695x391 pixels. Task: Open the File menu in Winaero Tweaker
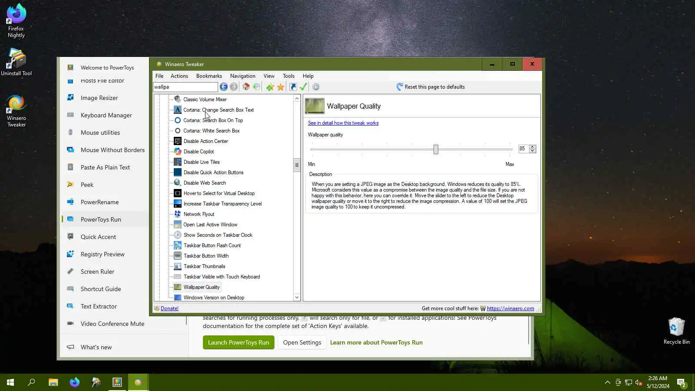click(x=159, y=76)
